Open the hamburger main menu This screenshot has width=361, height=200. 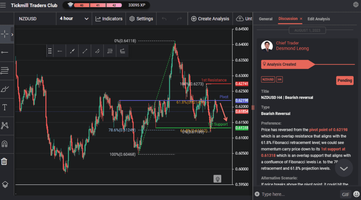click(3, 5)
